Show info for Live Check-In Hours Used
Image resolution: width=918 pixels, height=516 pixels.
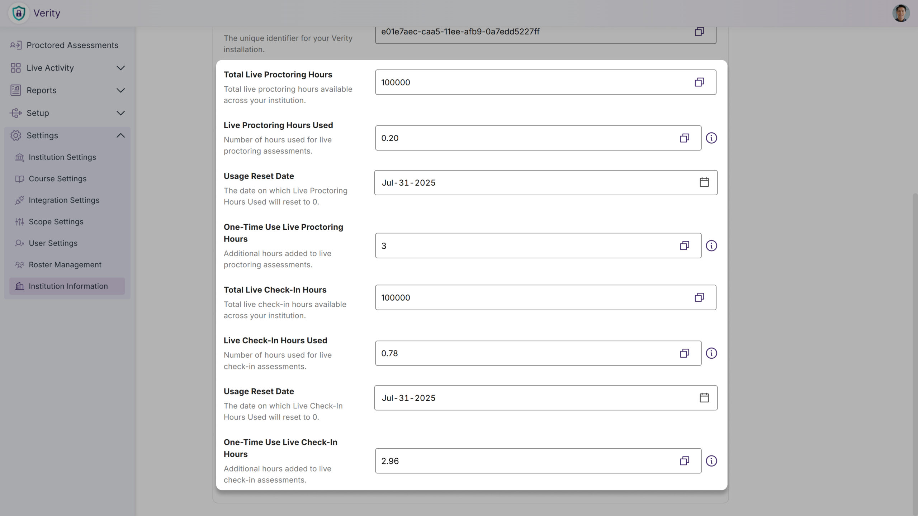click(711, 353)
